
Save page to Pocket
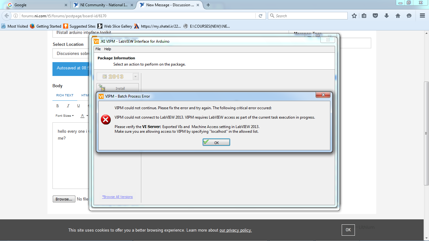click(x=375, y=16)
